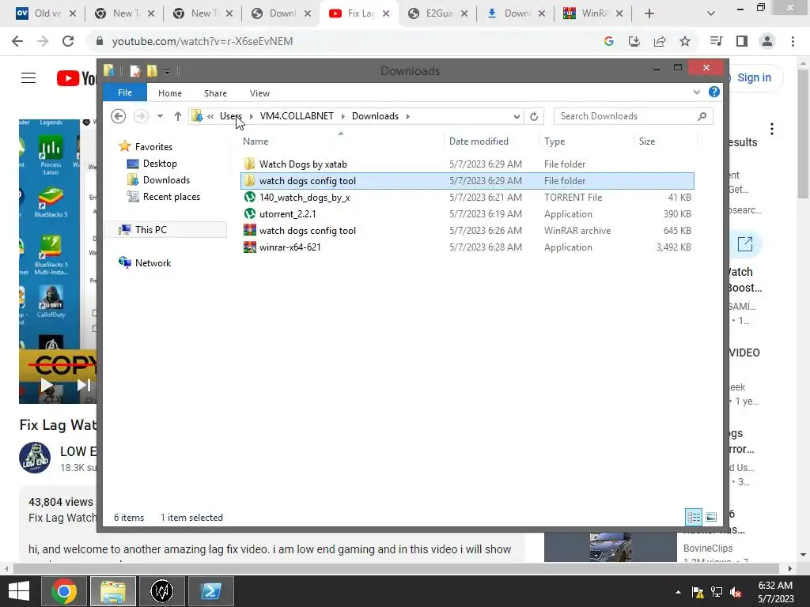
Task: Open address bar history dropdown
Action: 517,117
